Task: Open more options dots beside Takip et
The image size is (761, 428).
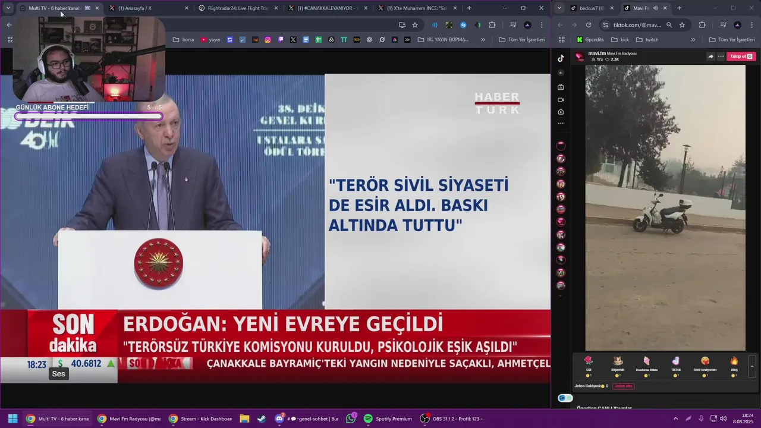Action: (x=721, y=56)
